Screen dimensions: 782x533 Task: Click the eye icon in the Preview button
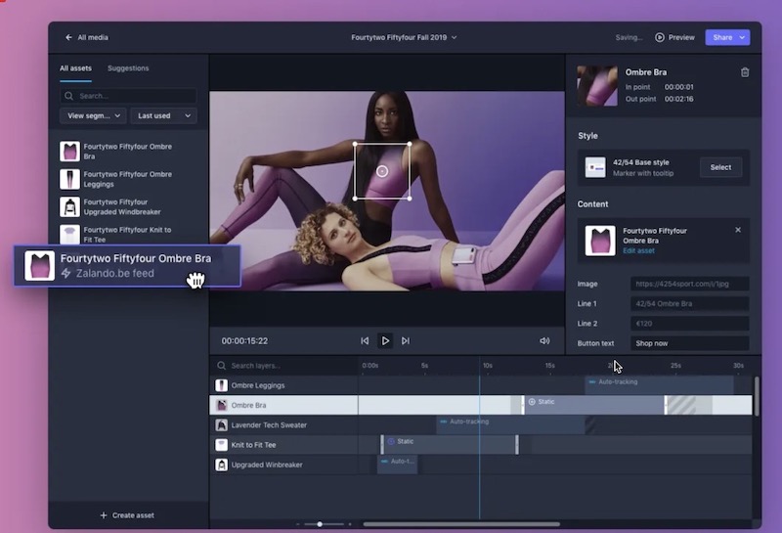point(660,37)
